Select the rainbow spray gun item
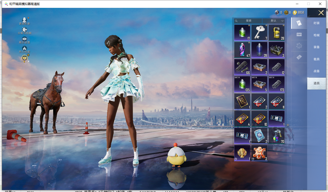This screenshot has width=328, height=192. coord(276,136)
